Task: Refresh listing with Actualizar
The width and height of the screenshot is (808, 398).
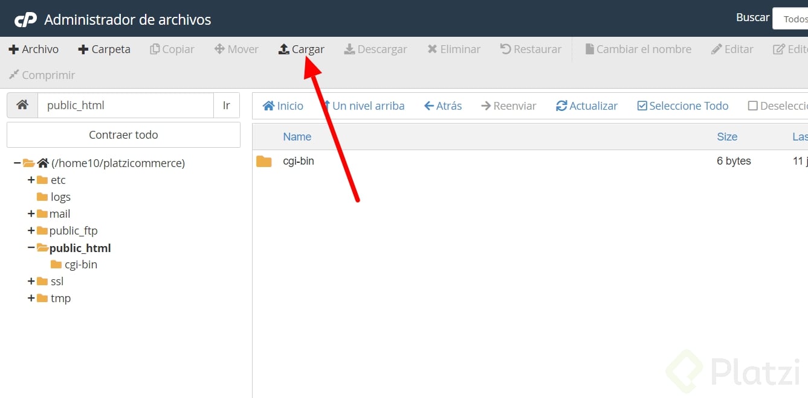Action: point(587,106)
